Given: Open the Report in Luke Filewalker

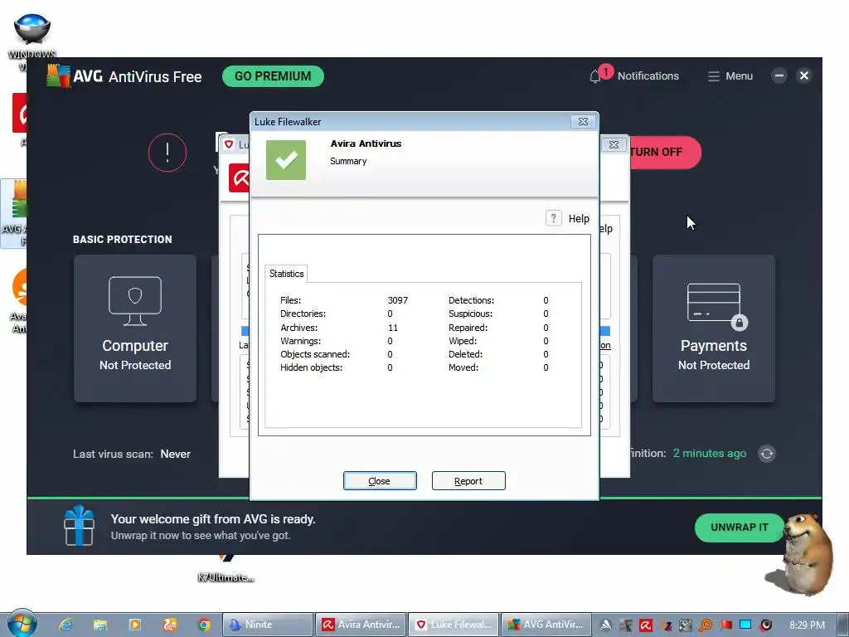Looking at the screenshot, I should 468,481.
